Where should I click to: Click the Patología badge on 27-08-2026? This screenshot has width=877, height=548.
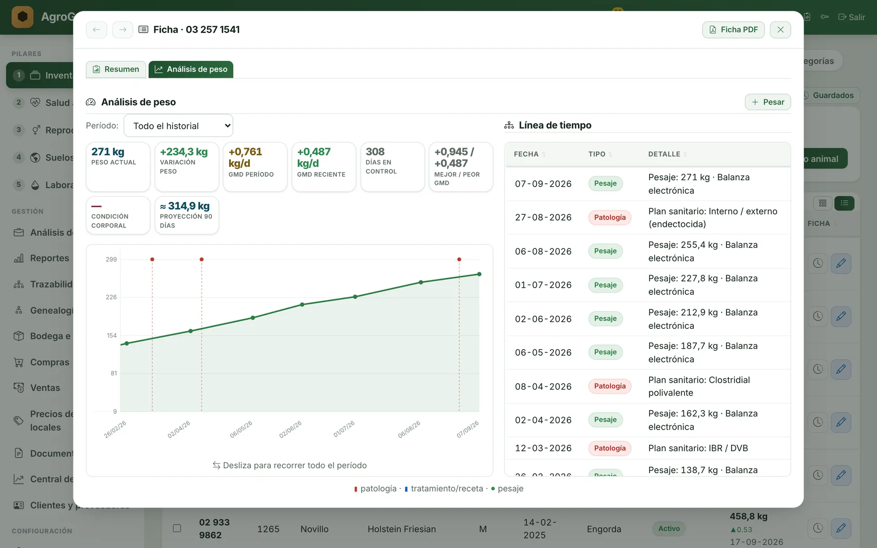610,218
